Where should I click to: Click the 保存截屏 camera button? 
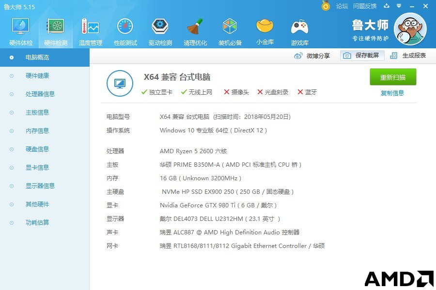point(362,56)
